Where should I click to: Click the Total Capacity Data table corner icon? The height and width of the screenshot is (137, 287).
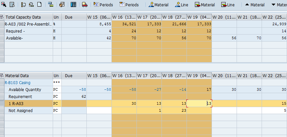point(2,17)
